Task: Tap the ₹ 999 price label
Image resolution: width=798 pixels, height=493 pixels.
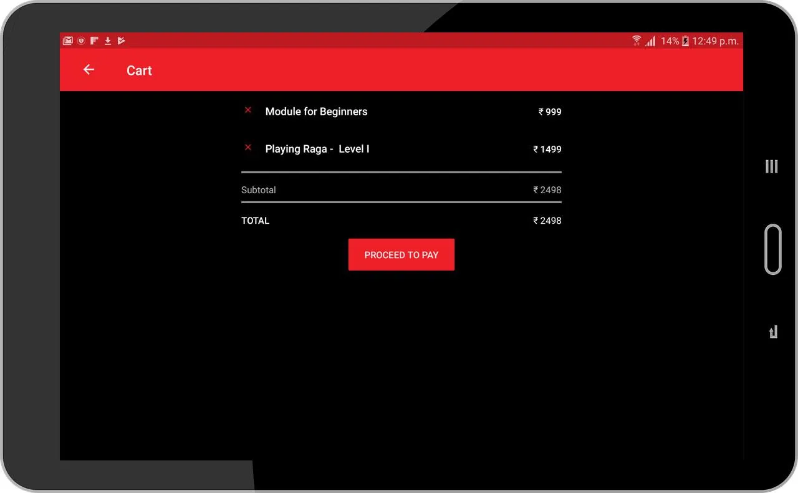Action: [x=550, y=112]
